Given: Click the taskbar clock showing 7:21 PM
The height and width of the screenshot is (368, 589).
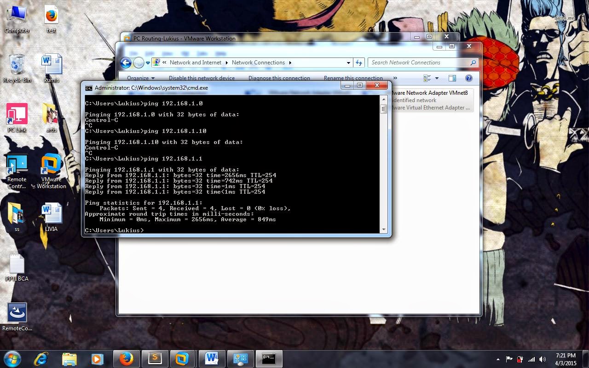Looking at the screenshot, I should (566, 359).
